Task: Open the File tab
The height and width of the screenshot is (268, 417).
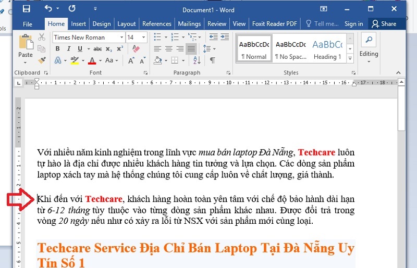Action: coord(28,24)
